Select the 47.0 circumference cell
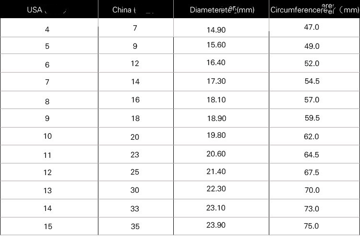360x241 pixels. click(312, 27)
